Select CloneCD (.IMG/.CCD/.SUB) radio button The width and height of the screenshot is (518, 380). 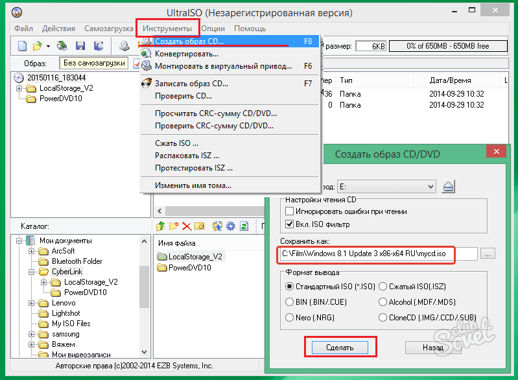(x=383, y=318)
